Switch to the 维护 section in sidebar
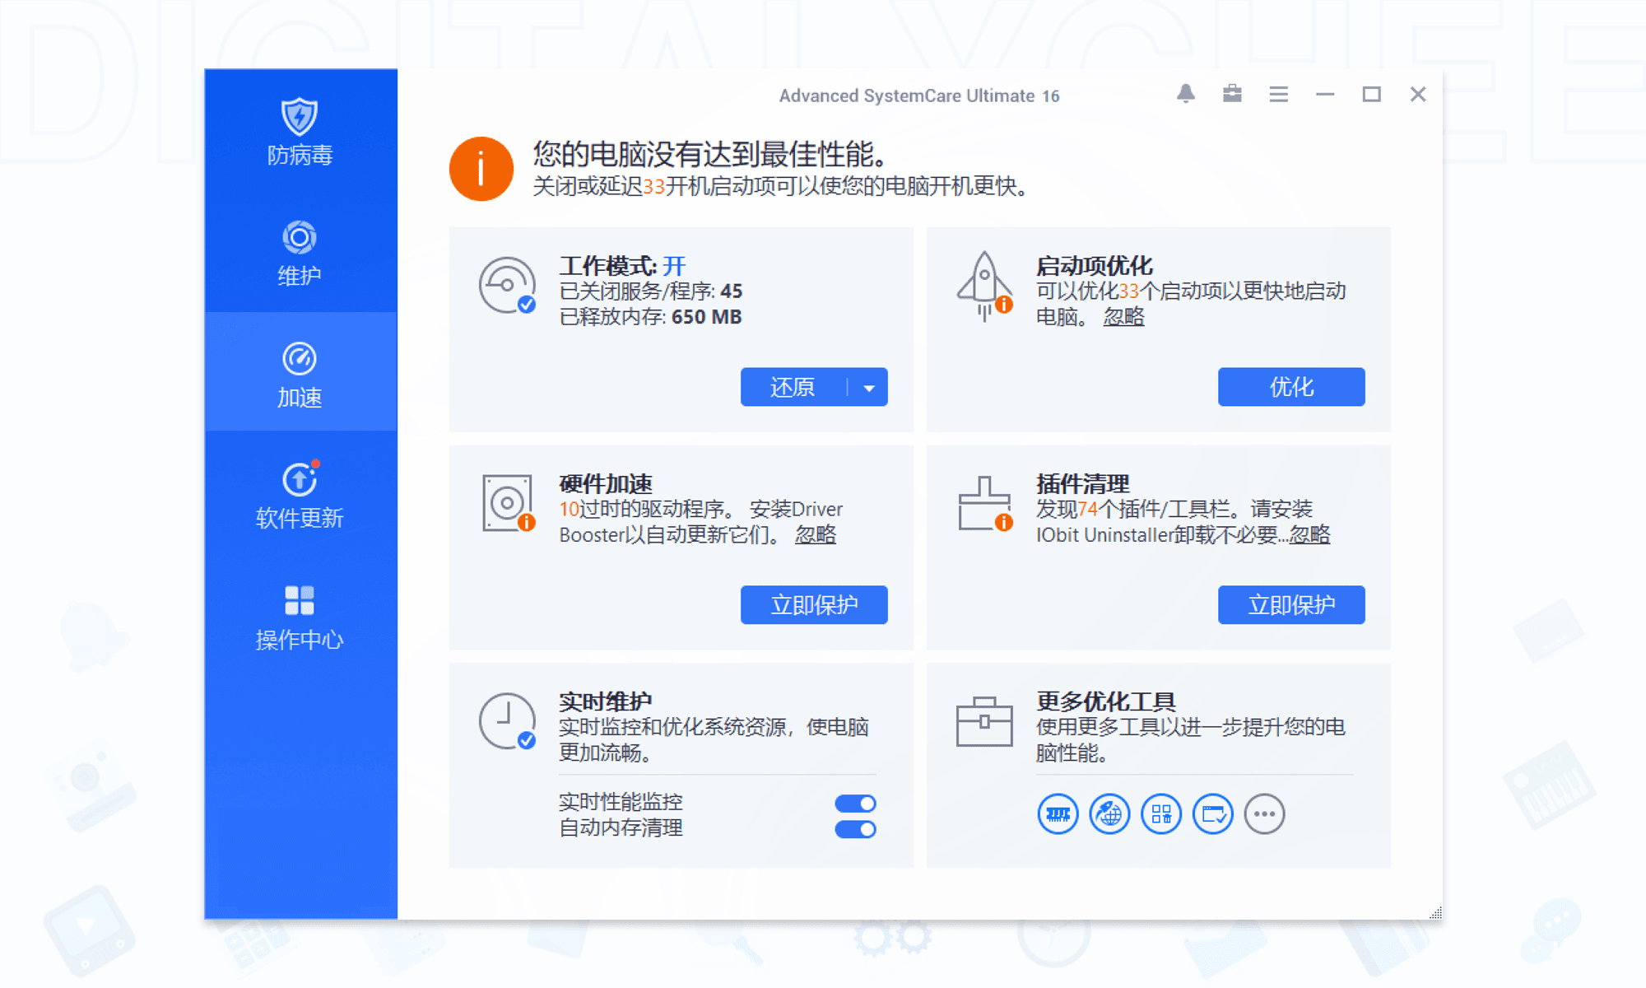Image resolution: width=1646 pixels, height=988 pixels. click(x=299, y=237)
